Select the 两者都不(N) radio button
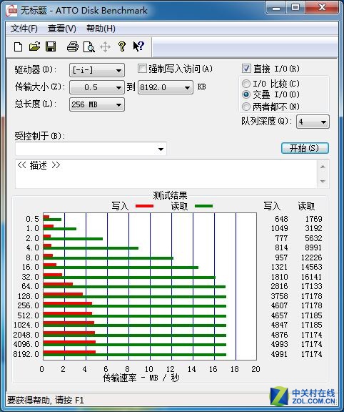This screenshot has height=412, width=344. tap(246, 107)
